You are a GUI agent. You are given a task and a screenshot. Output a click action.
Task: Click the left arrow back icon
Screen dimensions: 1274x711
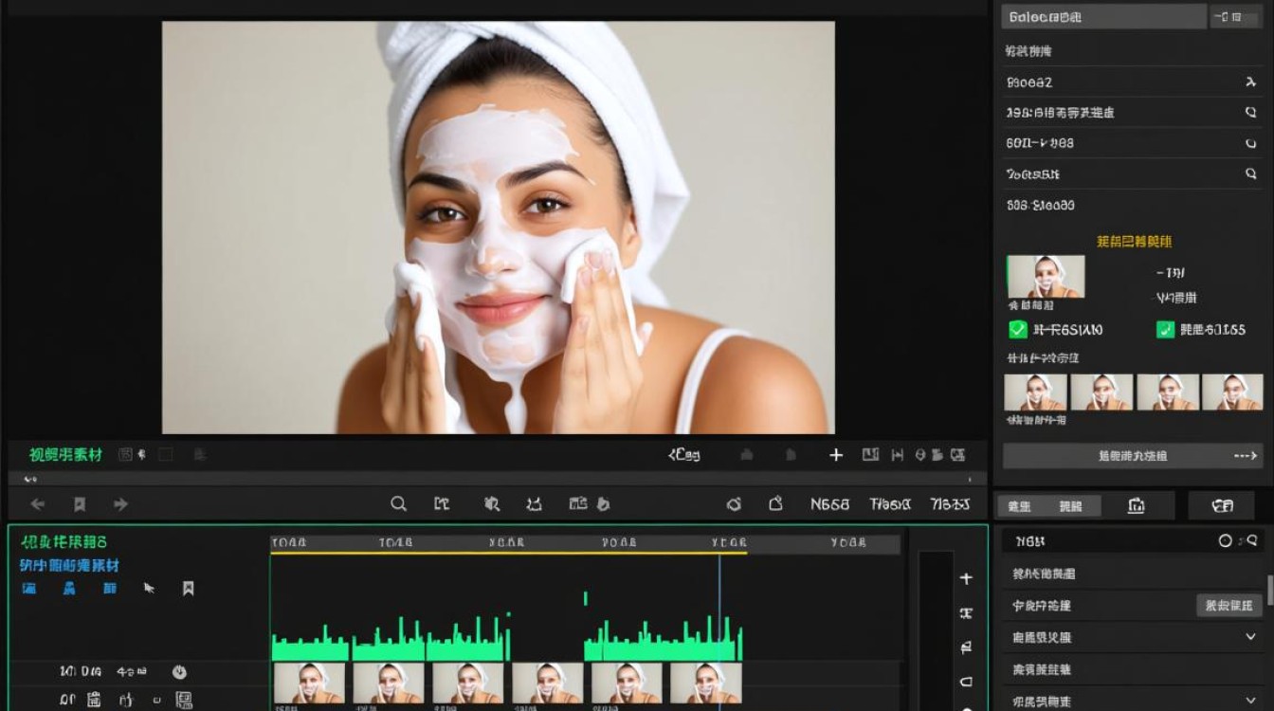click(38, 504)
